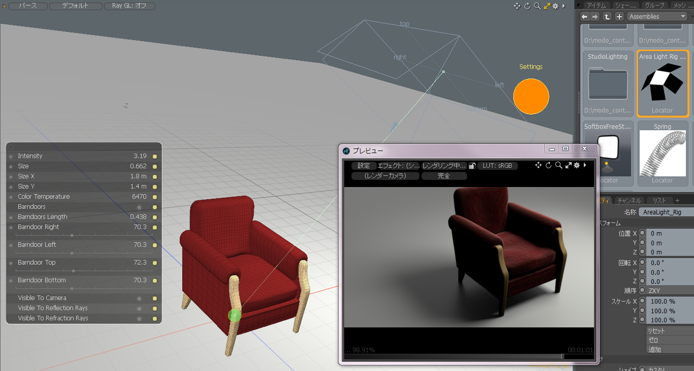Toggle the Barndoors option in light panel
Image resolution: width=694 pixels, height=371 pixels.
pos(139,207)
